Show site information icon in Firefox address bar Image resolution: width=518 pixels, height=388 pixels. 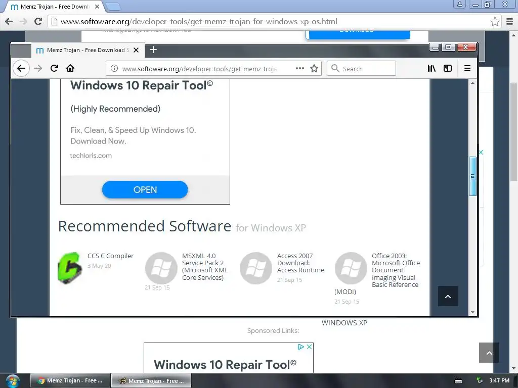click(114, 68)
